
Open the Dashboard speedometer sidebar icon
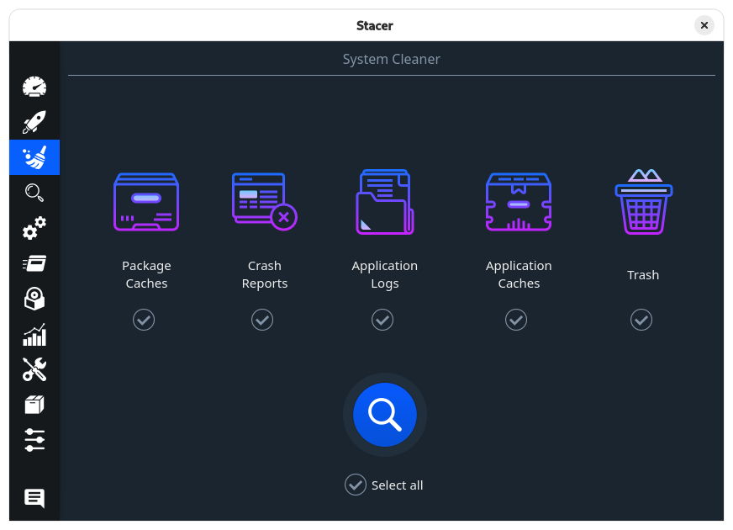coord(34,87)
